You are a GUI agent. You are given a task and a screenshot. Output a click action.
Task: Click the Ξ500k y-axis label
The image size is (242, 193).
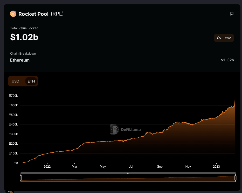[x=13, y=115]
